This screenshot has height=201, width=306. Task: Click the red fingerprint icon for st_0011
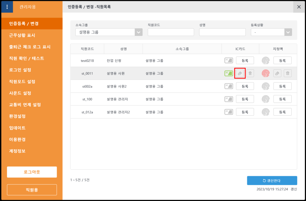click(265, 73)
